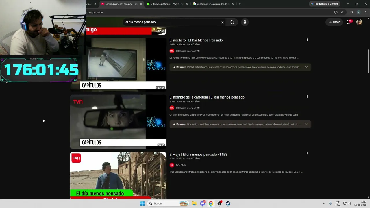Open channel name under El hombre de la carretera
370x208 pixels.
[188, 108]
